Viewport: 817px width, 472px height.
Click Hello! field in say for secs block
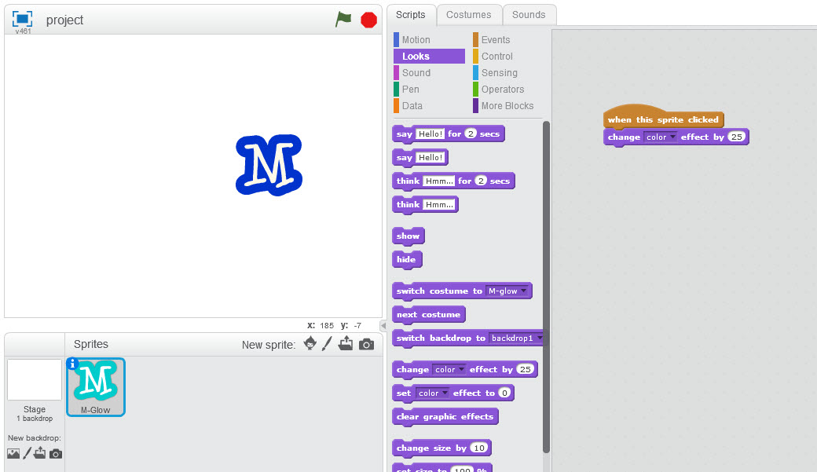pos(430,134)
